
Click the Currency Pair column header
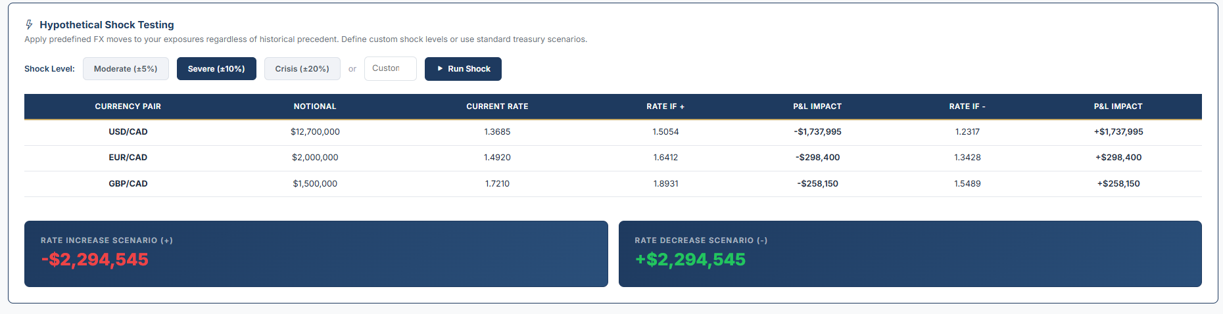click(x=128, y=106)
